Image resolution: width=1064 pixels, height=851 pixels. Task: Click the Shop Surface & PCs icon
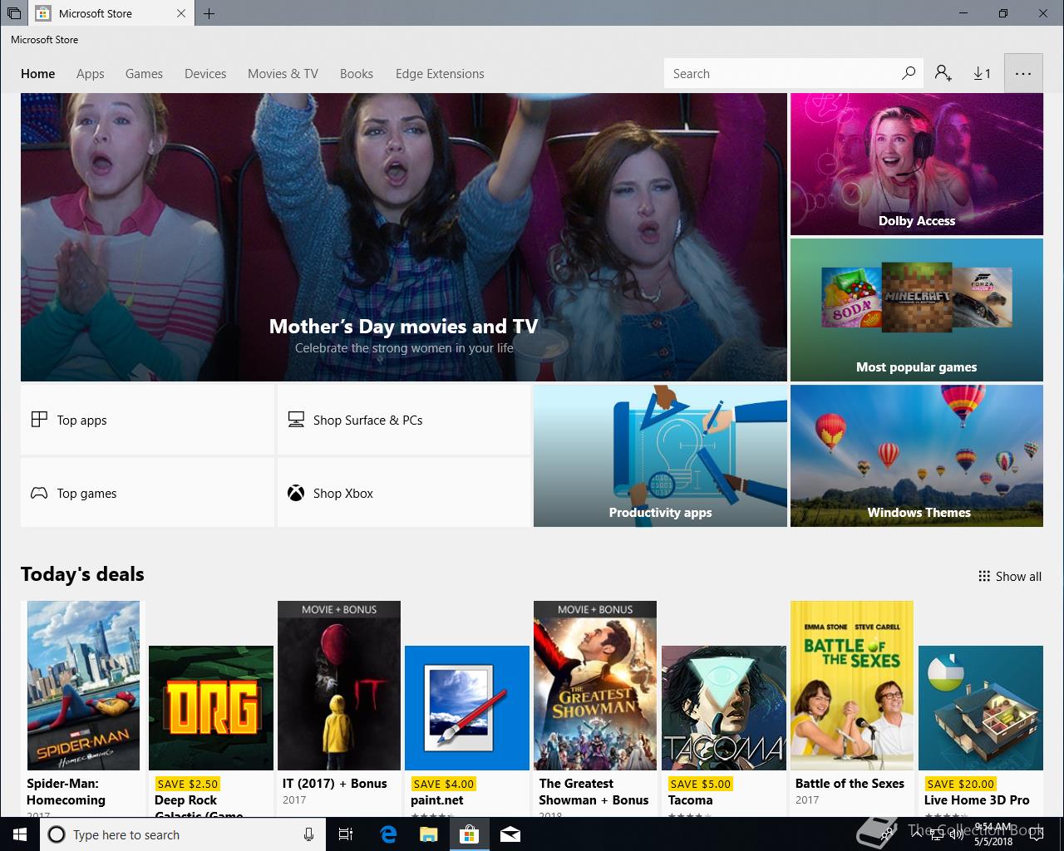click(296, 420)
